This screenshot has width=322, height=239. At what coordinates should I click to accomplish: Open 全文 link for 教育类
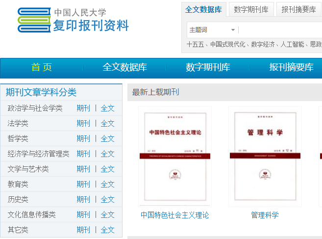pos(107,185)
